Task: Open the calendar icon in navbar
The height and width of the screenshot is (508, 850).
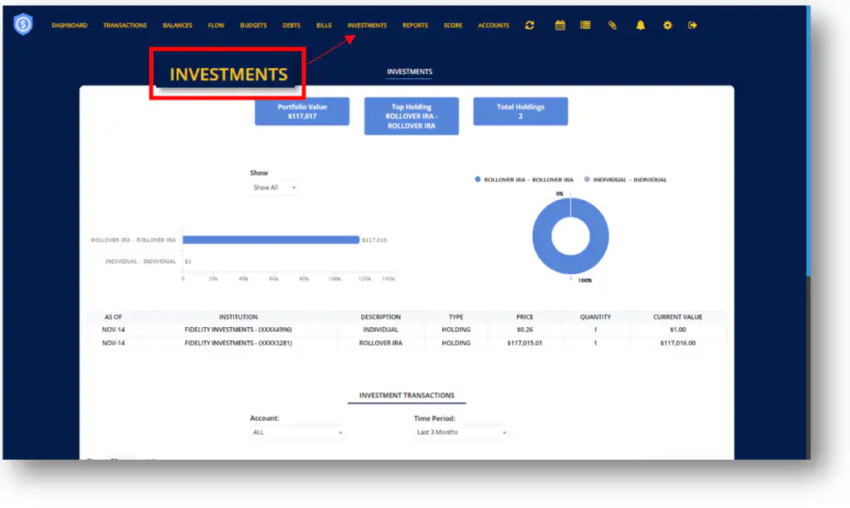Action: tap(560, 26)
